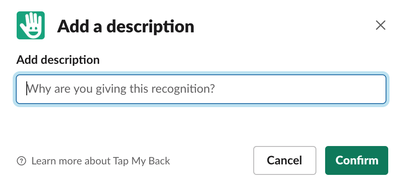The image size is (404, 188).
Task: Select the Tap My Back app avatar
Action: 31,25
